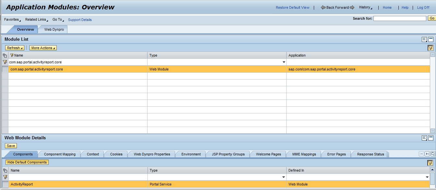Click the Log Off link
The height and width of the screenshot is (190, 436).
423,7
